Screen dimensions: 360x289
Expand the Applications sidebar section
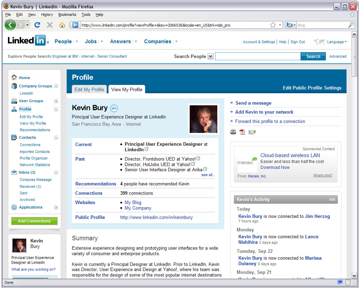[56, 208]
